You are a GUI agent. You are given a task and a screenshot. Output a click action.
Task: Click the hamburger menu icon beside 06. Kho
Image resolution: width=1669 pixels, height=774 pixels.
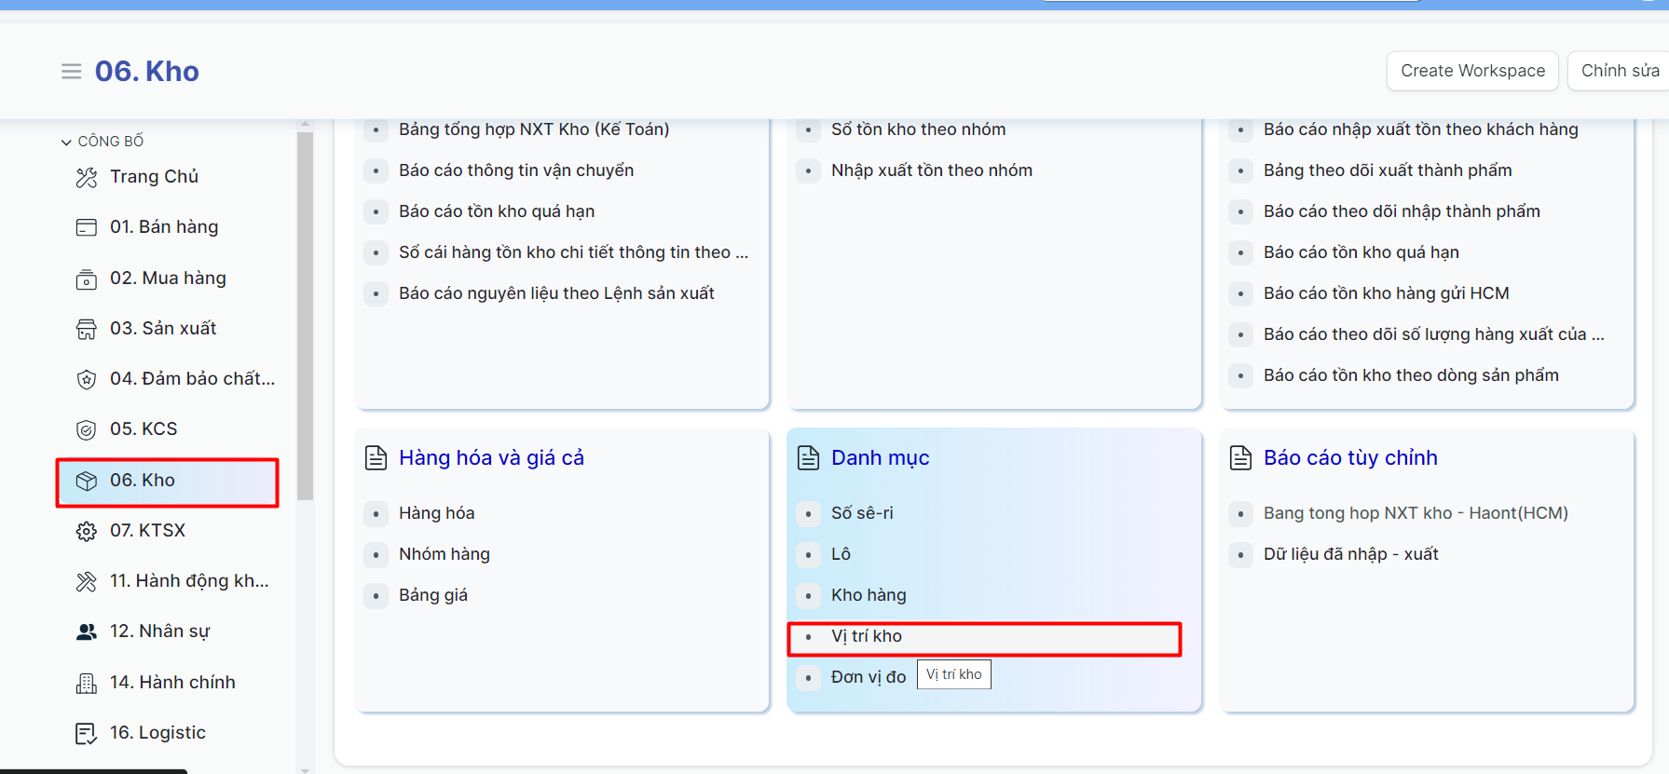tap(71, 72)
